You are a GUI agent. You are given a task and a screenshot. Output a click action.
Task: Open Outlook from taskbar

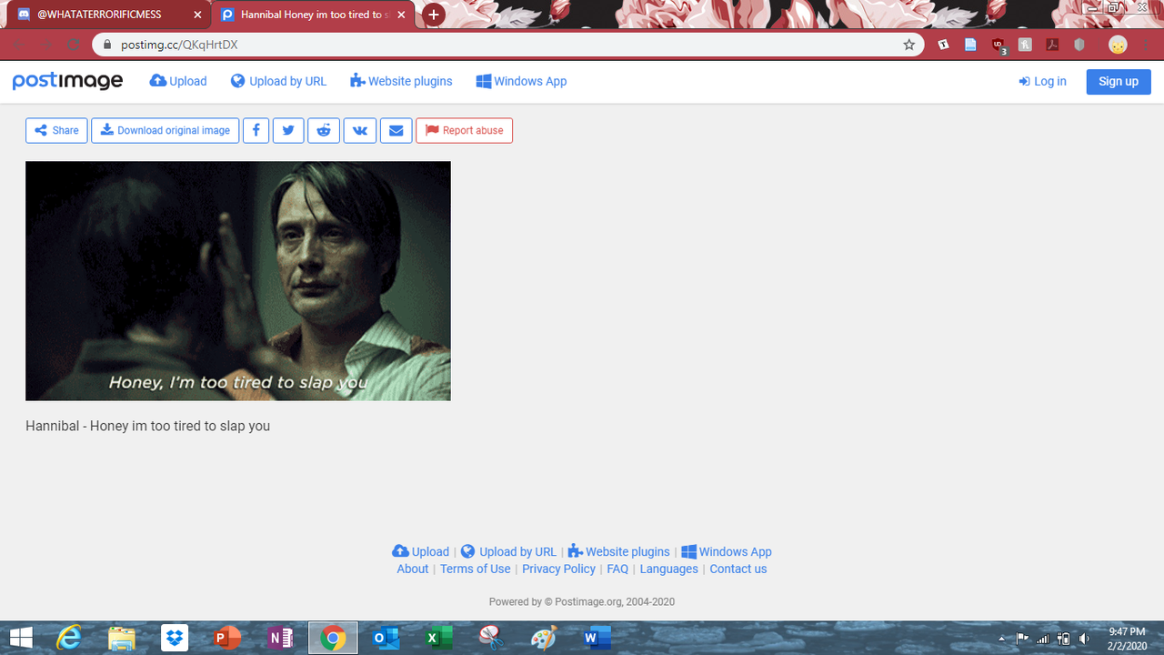386,639
